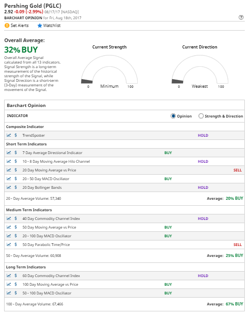Open chart icon for 20 Day Bollinger Bands
This screenshot has width=248, height=315.
click(x=9, y=187)
